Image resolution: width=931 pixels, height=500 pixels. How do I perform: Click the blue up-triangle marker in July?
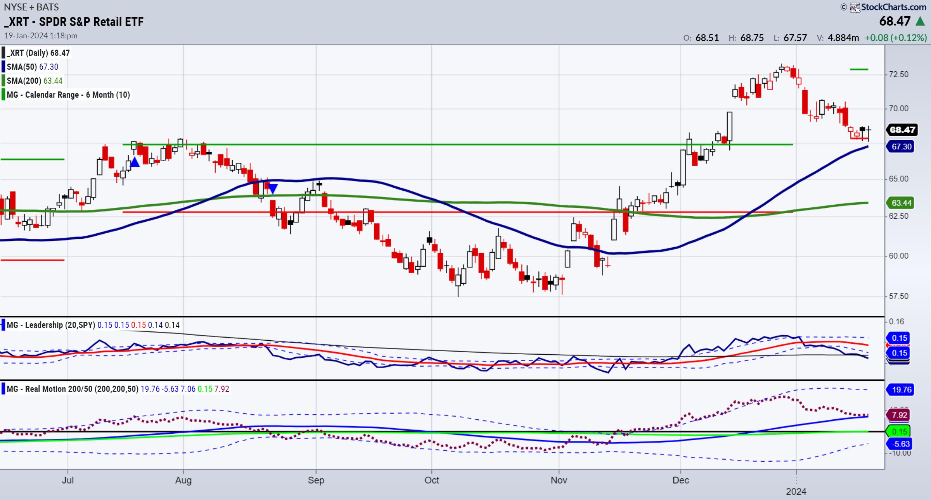tap(135, 162)
